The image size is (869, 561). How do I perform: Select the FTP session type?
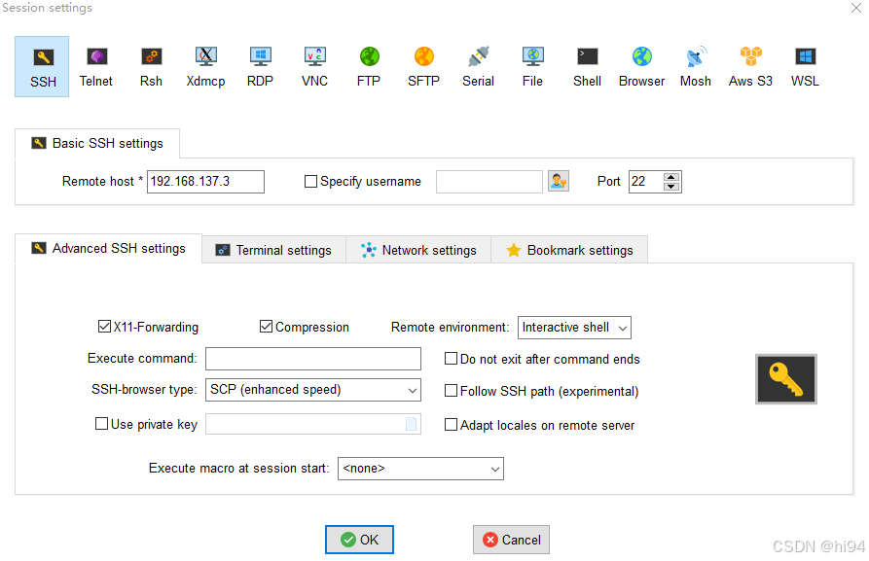pos(369,66)
